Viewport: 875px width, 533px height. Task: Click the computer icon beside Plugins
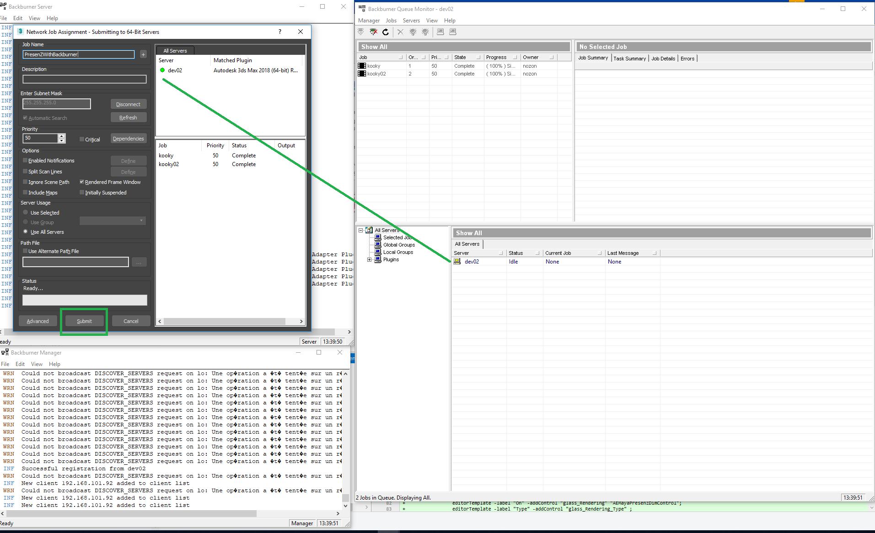[378, 259]
